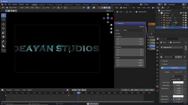The image size is (188, 105).
Task: Collapse the Surface panel
Action: (165, 64)
